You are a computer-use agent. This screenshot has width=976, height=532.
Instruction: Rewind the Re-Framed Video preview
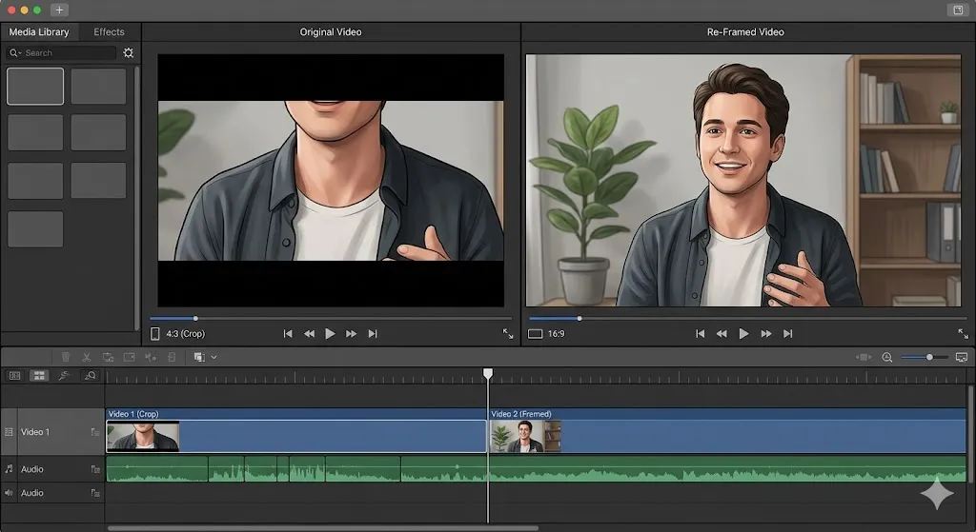722,334
